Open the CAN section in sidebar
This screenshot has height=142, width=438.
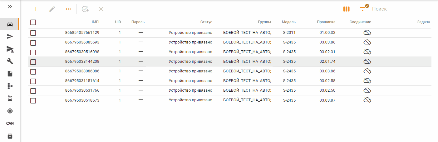pos(10,123)
